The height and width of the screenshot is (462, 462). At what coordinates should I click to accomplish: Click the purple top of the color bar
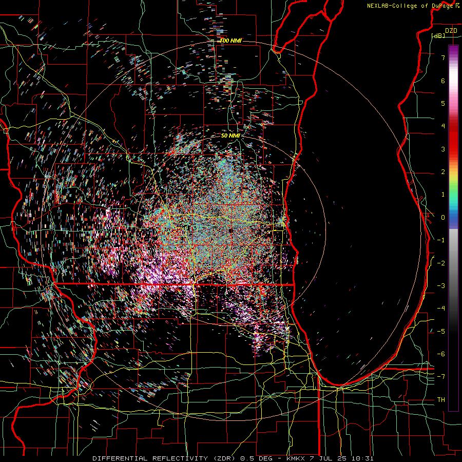click(x=453, y=50)
